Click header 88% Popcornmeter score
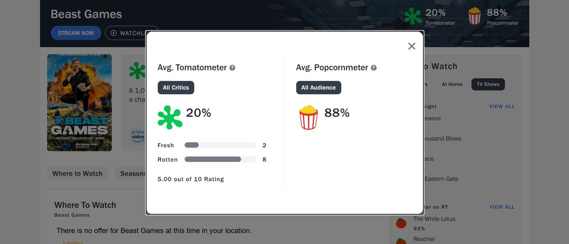The width and height of the screenshot is (569, 244). (x=497, y=13)
